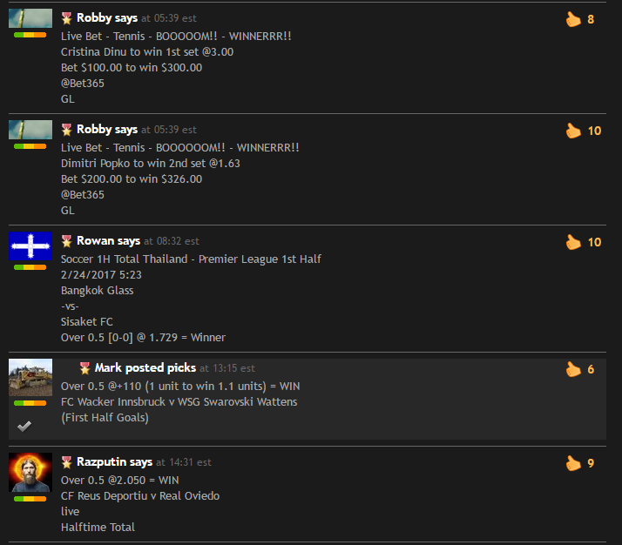Click medal badge beside Mark's name
Screen dimensions: 622x545
point(85,367)
